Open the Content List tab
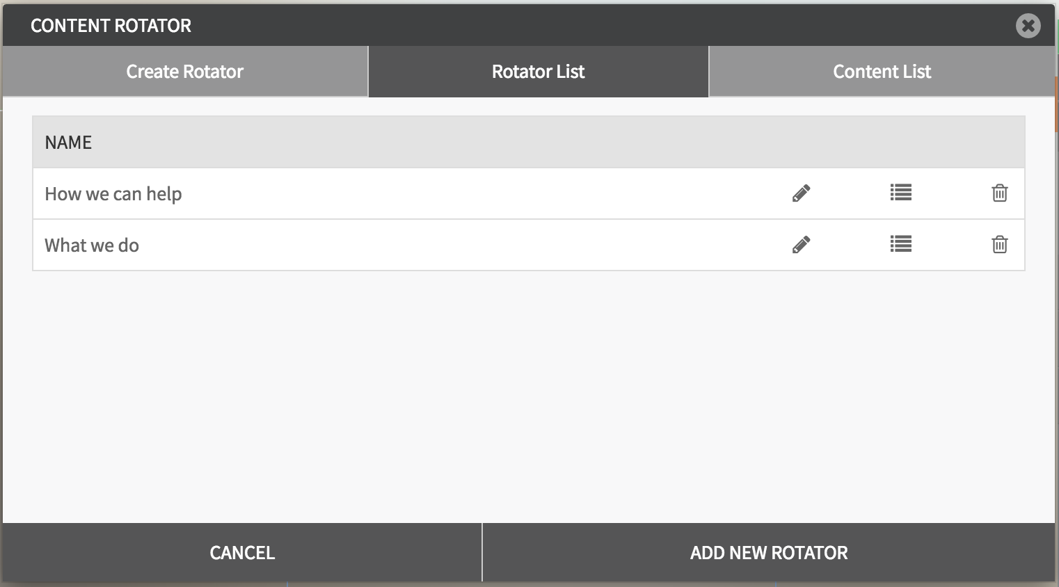 [x=882, y=72]
